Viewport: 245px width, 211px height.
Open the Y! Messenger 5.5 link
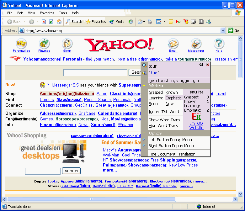(x=63, y=85)
